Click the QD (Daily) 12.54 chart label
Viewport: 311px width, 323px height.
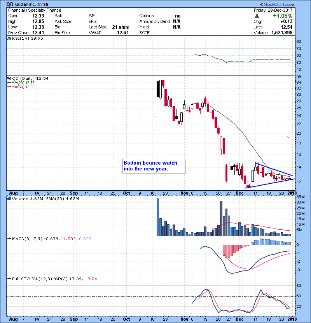point(30,78)
